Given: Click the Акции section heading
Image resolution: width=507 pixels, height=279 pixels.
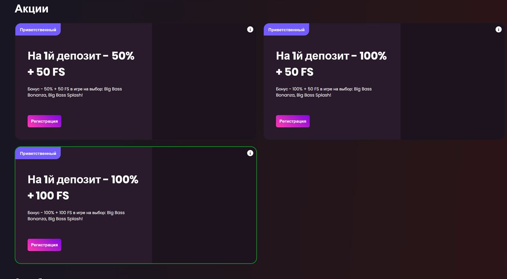Looking at the screenshot, I should [x=31, y=9].
